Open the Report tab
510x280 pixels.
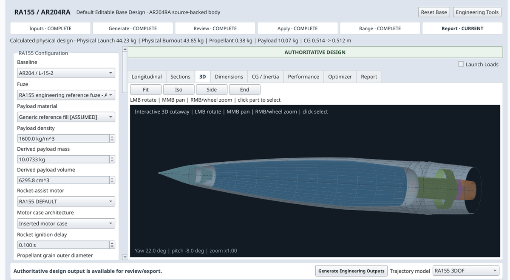coord(369,77)
